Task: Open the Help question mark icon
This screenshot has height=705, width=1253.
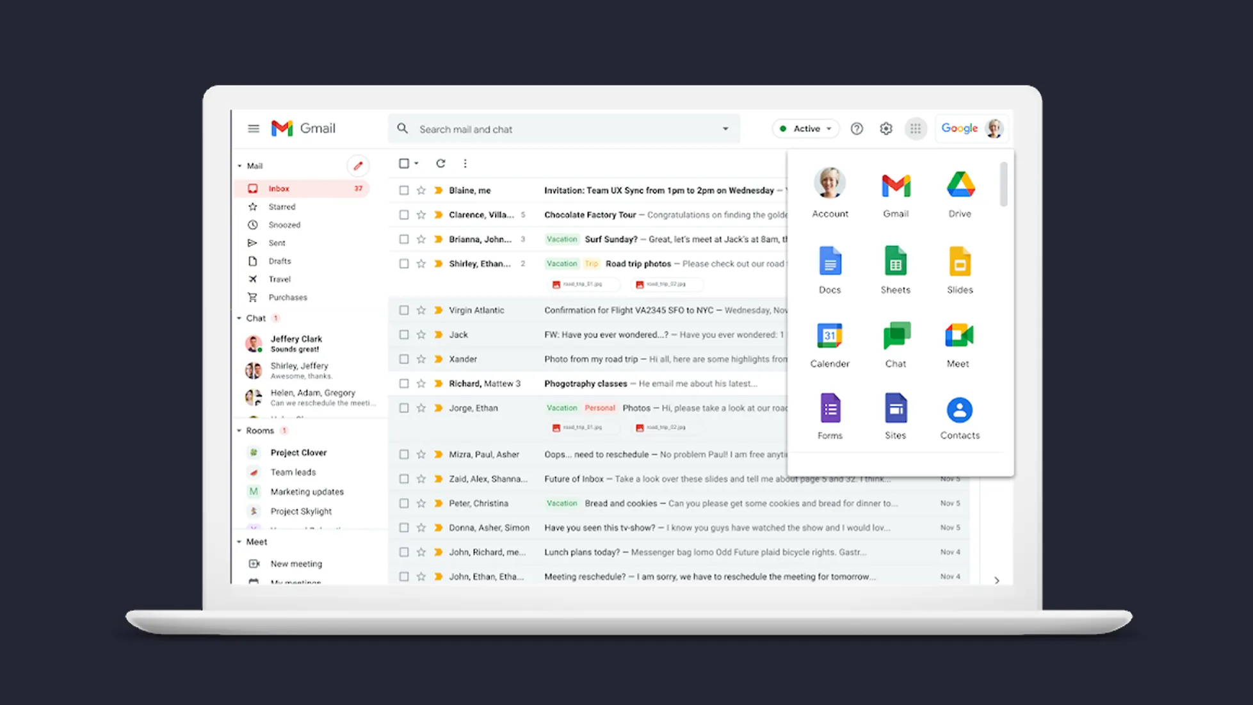Action: point(857,129)
